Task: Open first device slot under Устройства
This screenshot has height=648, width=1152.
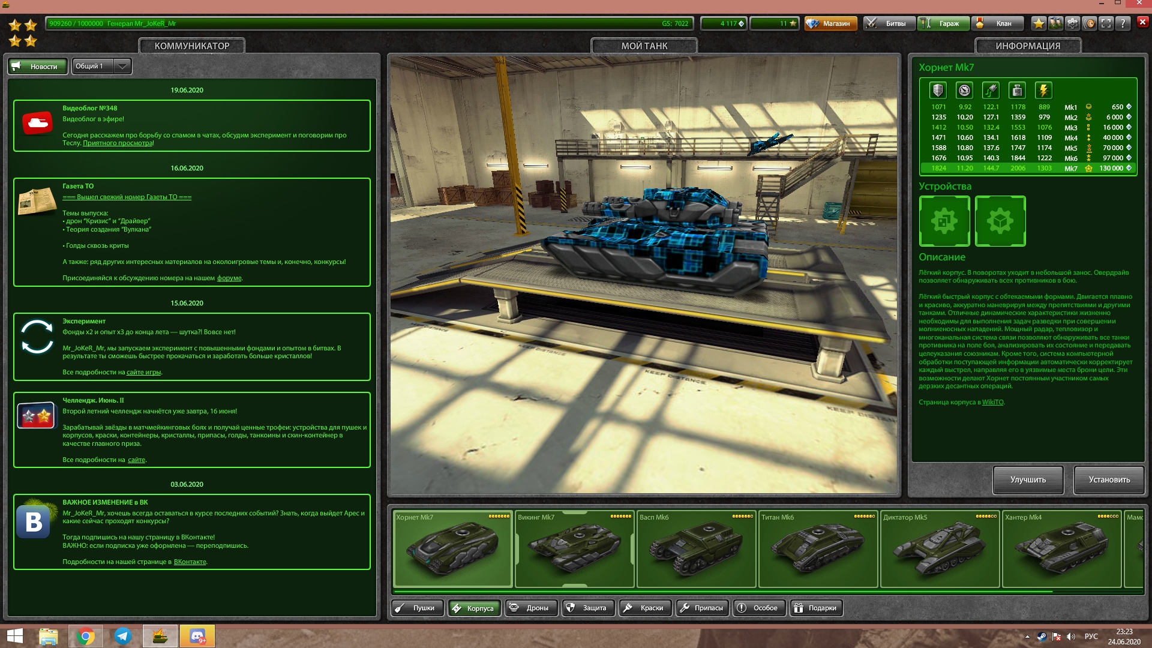Action: 944,221
